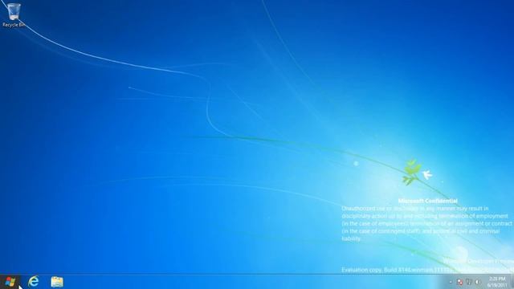Open the Start menu from the Windows logo

pyautogui.click(x=10, y=282)
